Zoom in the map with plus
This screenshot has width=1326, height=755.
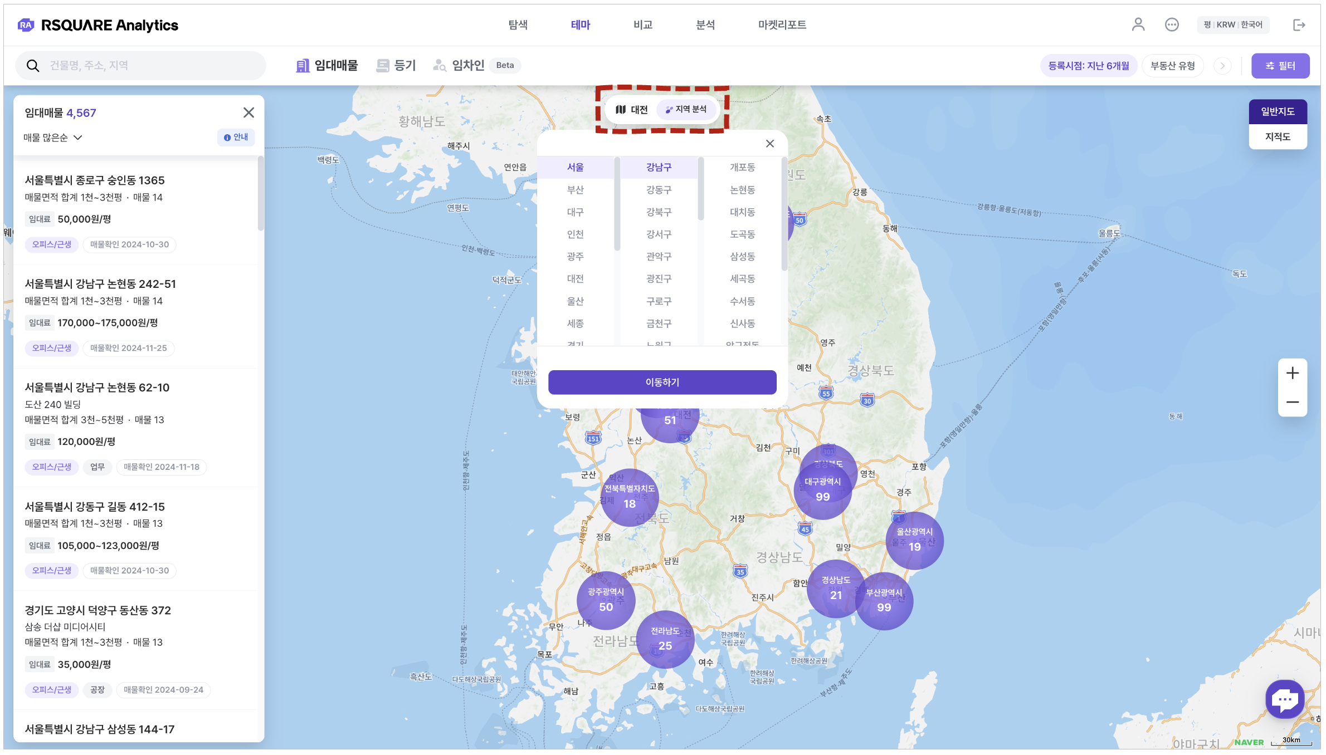click(x=1293, y=373)
